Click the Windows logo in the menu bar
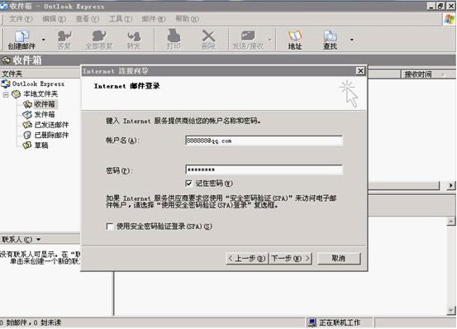The height and width of the screenshot is (329, 457). click(449, 20)
